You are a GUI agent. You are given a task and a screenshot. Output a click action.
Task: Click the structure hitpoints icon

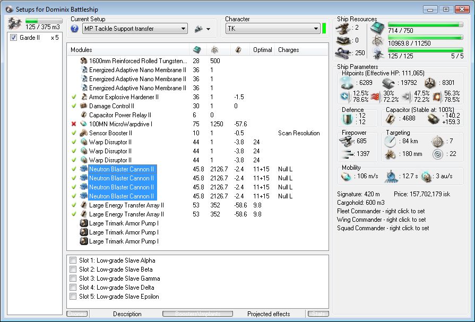pyautogui.click(x=429, y=82)
